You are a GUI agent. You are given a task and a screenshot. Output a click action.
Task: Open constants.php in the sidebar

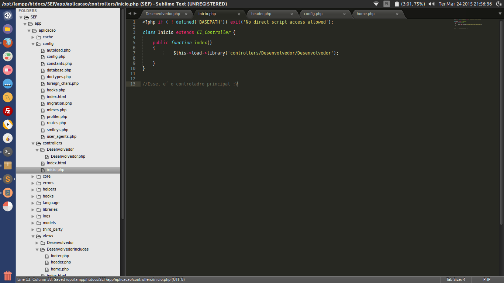(59, 63)
